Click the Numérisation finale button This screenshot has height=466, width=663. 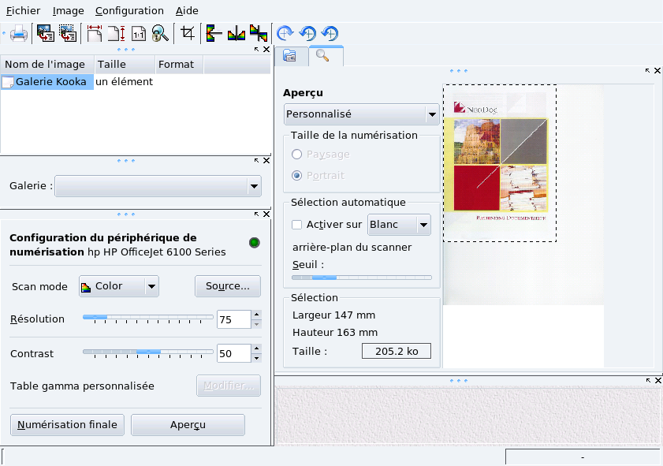tap(66, 424)
